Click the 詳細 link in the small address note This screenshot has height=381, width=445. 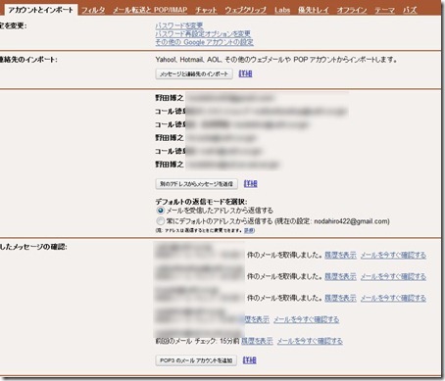[x=249, y=230]
